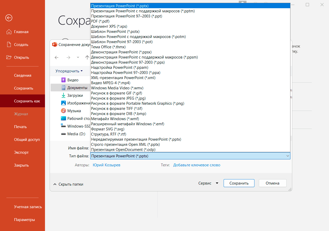The image size is (329, 231).
Task: Choose JPEG picture format (*.jpg)
Action: (x=190, y=98)
